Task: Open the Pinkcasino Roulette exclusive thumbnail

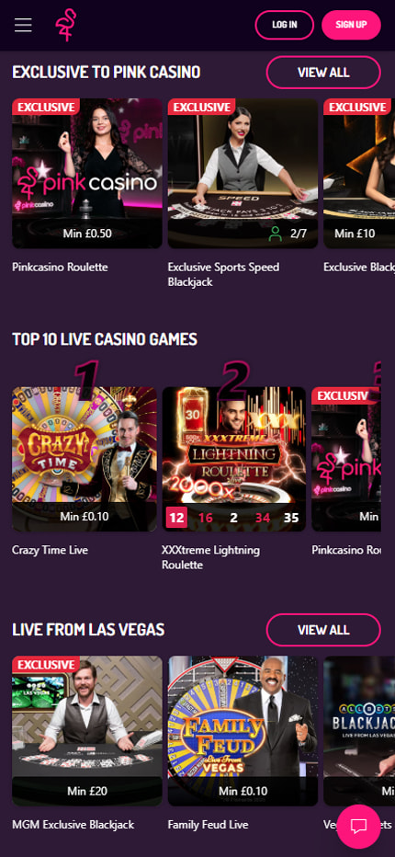Action: [87, 173]
